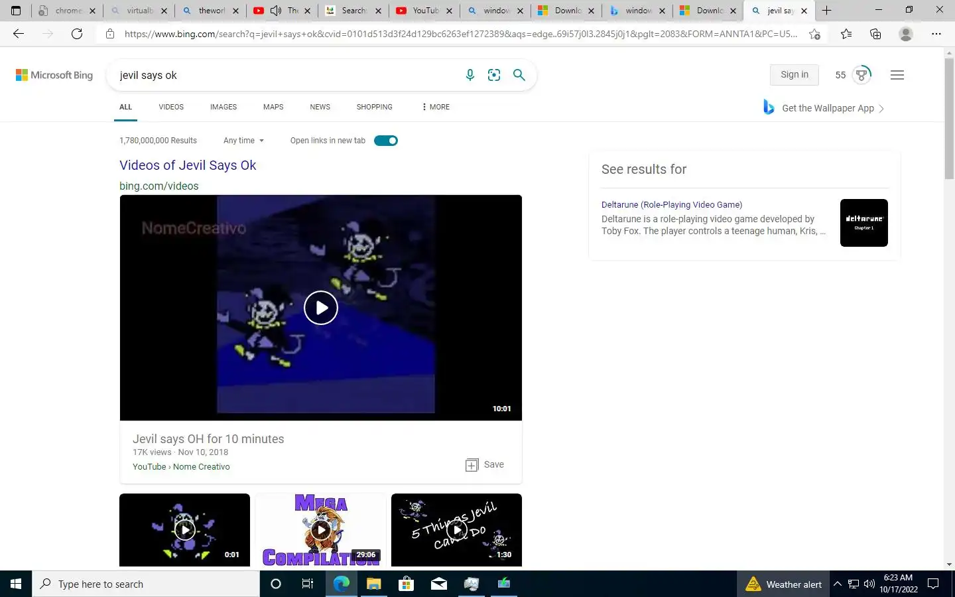Click the Microsoft Bing logo
Viewport: 955px width, 597px height.
coord(54,75)
